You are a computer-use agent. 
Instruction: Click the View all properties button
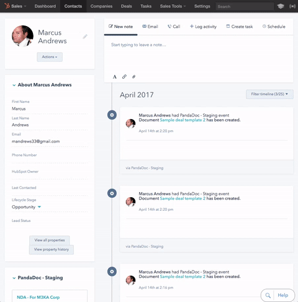tap(50, 240)
